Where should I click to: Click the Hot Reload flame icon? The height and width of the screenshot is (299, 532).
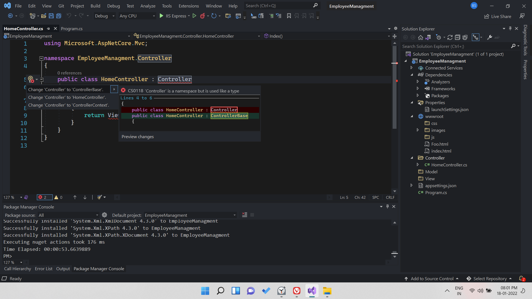tap(203, 16)
